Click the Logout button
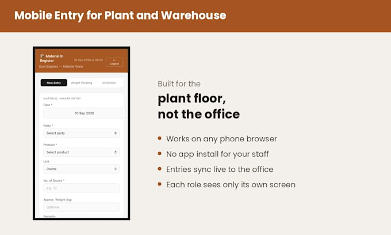This screenshot has height=235, width=391. pos(114,62)
